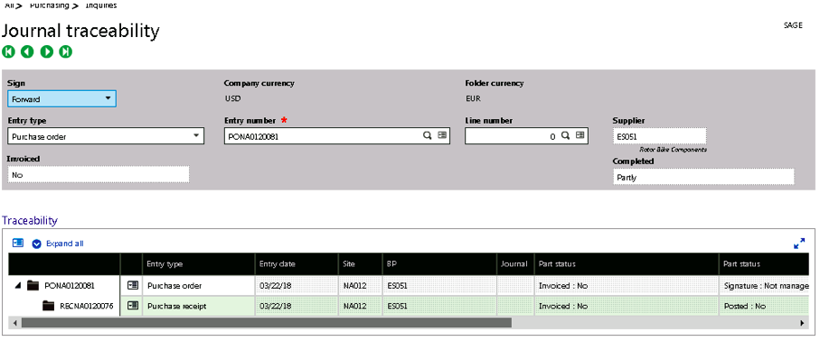Click the Journal column header
Image resolution: width=820 pixels, height=341 pixels.
(x=515, y=264)
